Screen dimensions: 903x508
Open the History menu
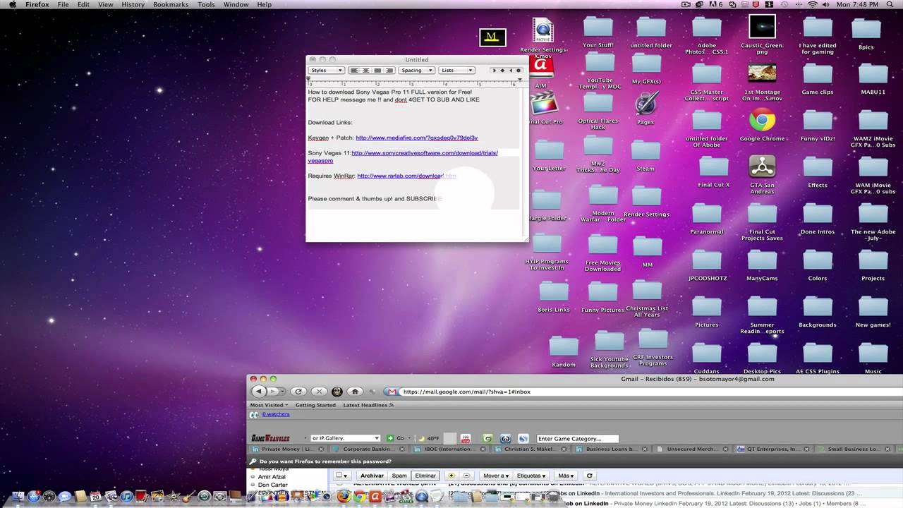tap(133, 5)
